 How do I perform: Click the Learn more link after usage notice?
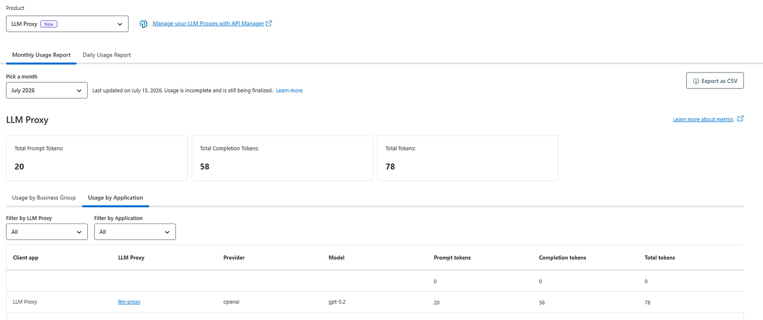tap(289, 90)
